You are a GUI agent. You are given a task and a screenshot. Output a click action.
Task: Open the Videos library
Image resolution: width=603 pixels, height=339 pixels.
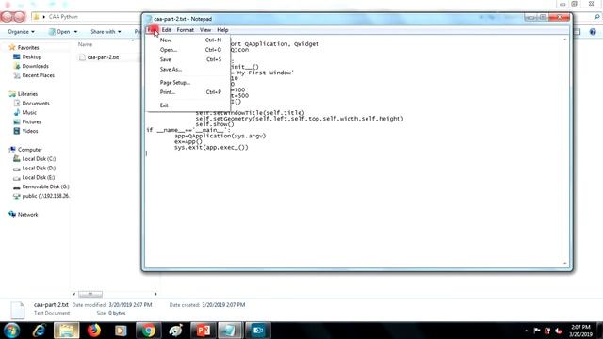pos(25,131)
